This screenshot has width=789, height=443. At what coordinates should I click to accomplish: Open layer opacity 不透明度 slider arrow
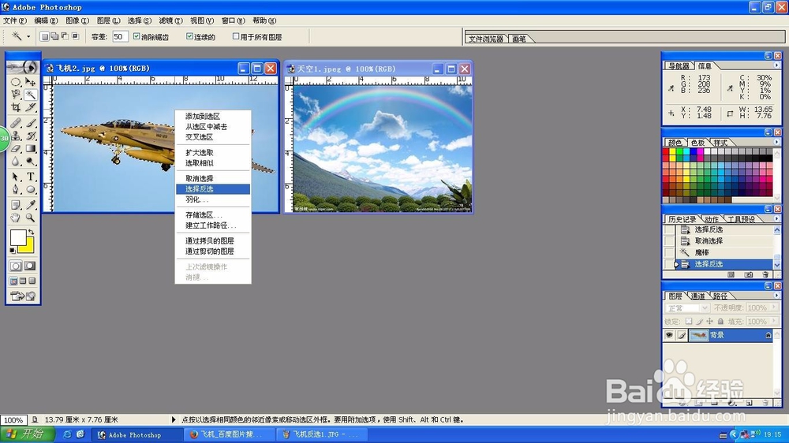774,307
